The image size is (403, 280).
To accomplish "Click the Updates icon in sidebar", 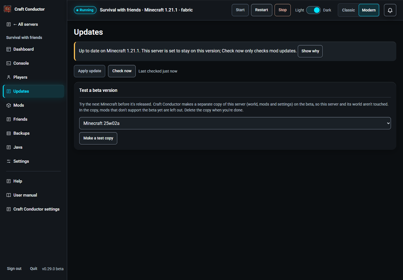I will pos(9,91).
